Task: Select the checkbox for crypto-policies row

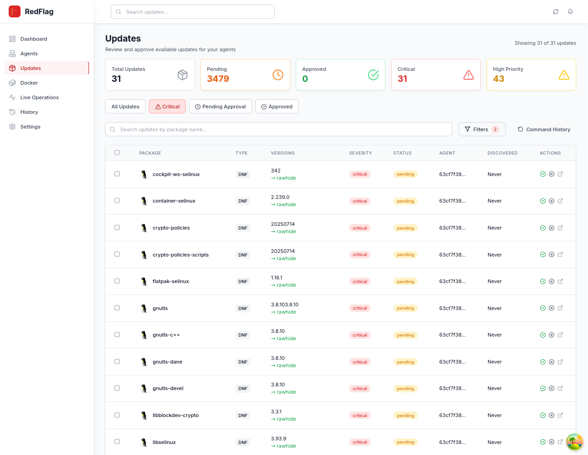Action: 117,227
